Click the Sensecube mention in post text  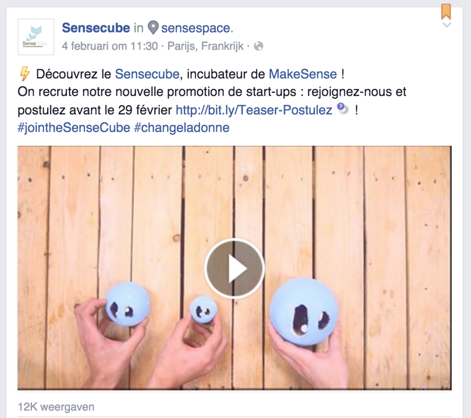tap(147, 74)
